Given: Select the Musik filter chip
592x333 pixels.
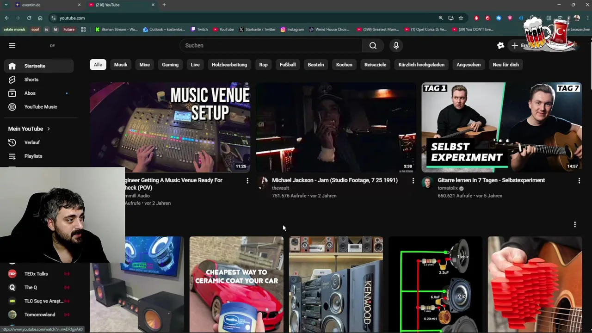Looking at the screenshot, I should tap(121, 65).
